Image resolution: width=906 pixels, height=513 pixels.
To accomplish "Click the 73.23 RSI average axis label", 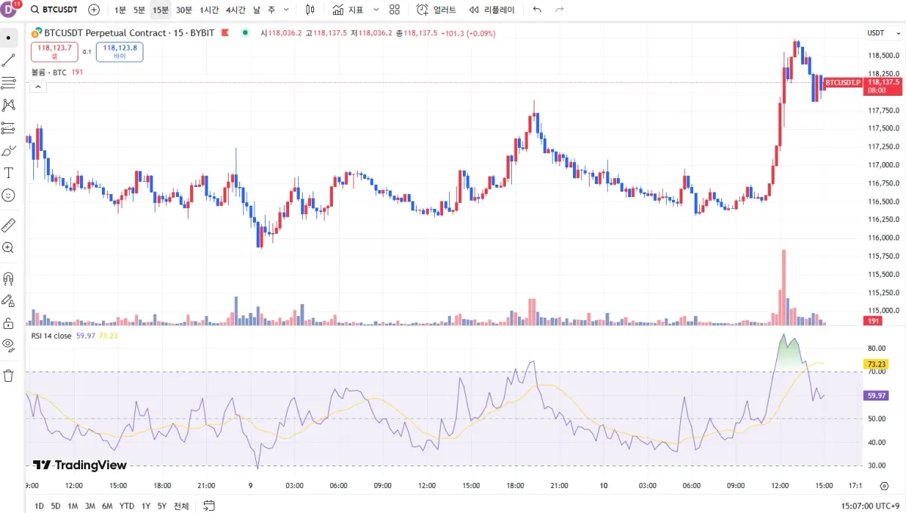I will click(x=876, y=364).
